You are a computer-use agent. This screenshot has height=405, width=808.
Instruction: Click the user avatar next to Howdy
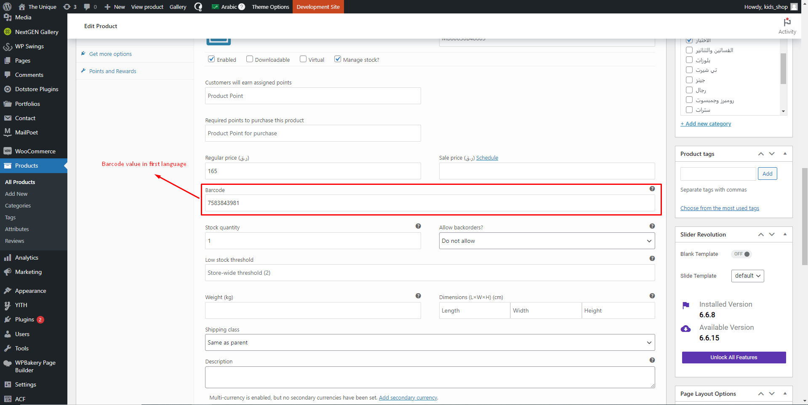[x=794, y=7]
